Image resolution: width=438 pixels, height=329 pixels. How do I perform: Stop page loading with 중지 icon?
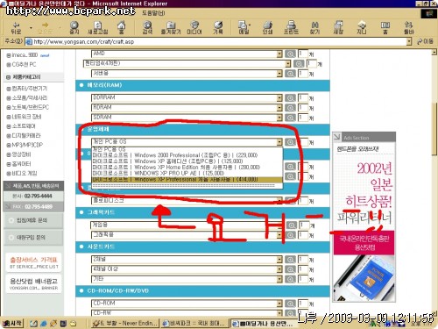tap(74, 28)
